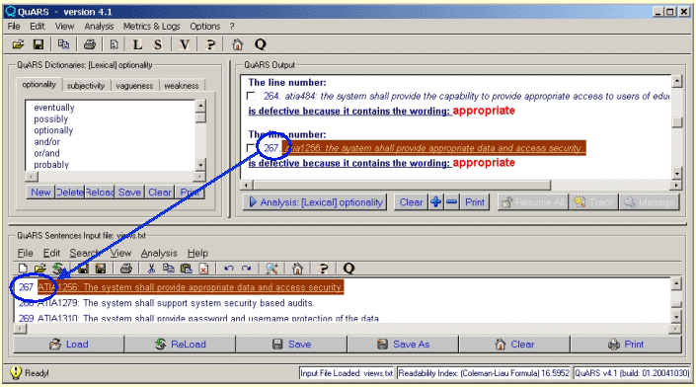Run Lexical analysis with the L icon
The image size is (696, 387).
(x=137, y=44)
